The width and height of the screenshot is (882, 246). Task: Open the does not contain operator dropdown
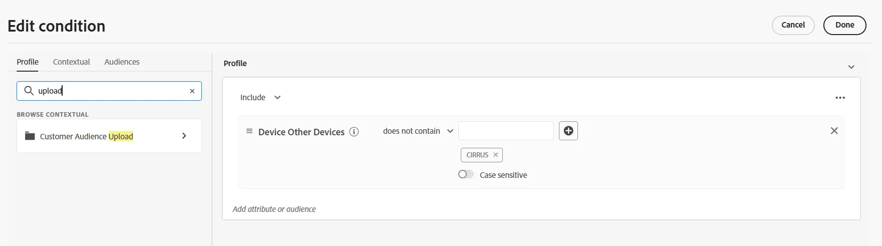418,131
